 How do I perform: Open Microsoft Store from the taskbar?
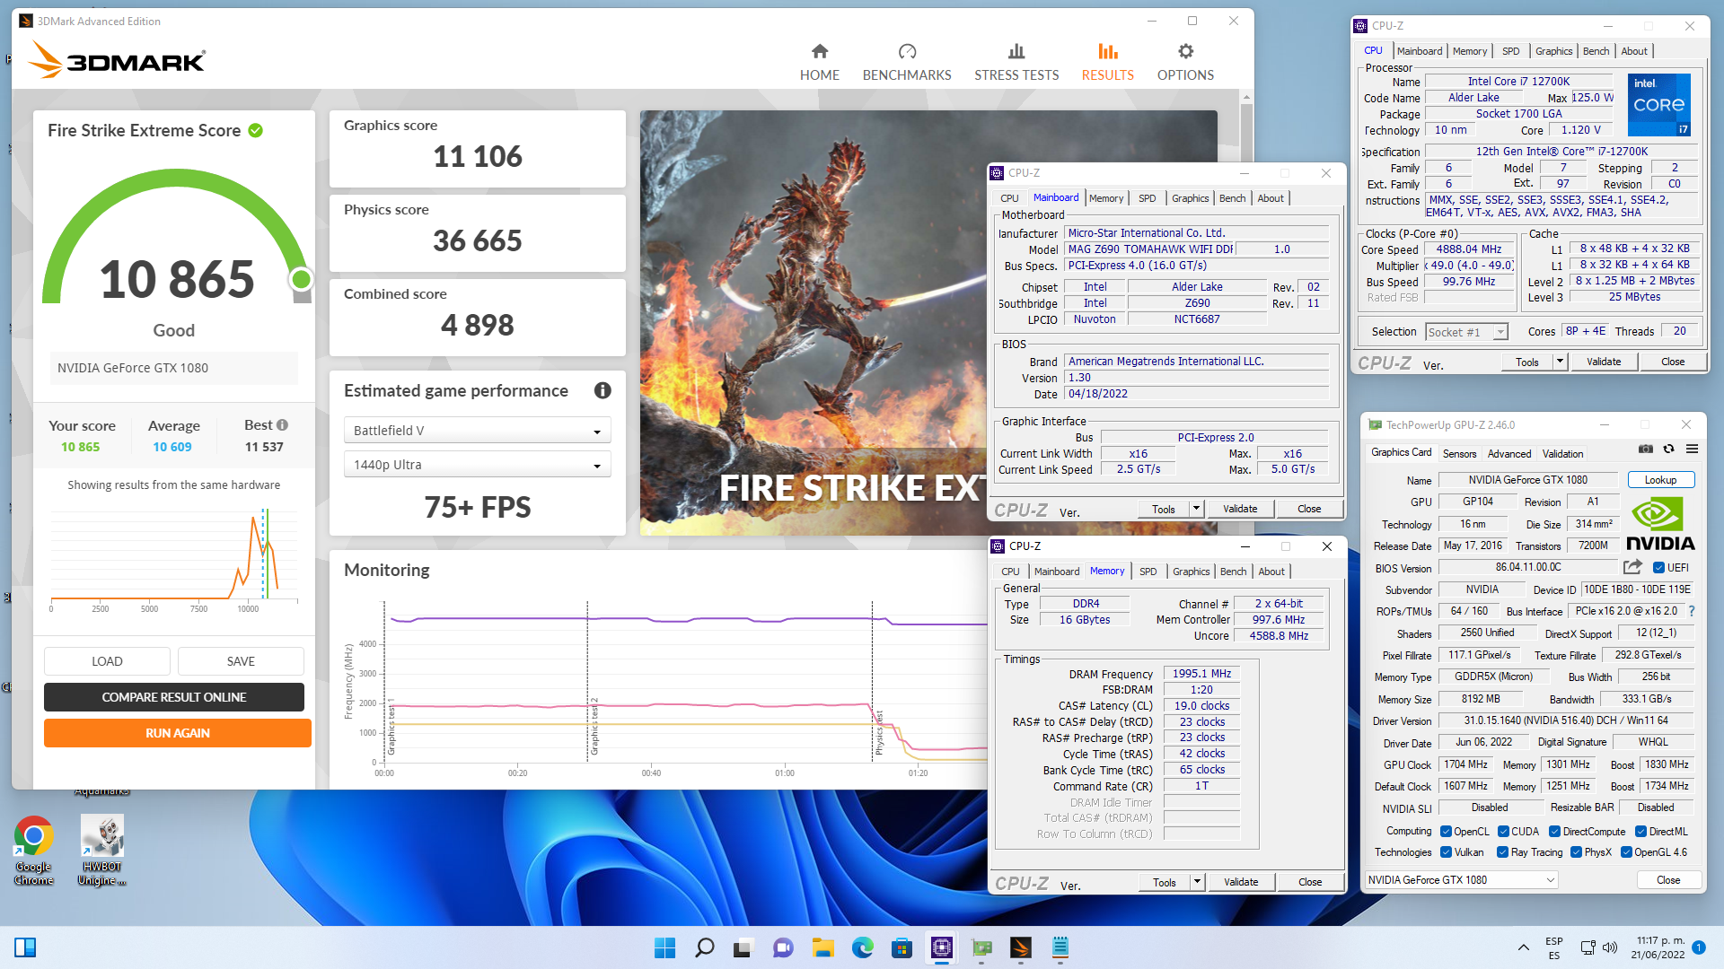coord(902,947)
